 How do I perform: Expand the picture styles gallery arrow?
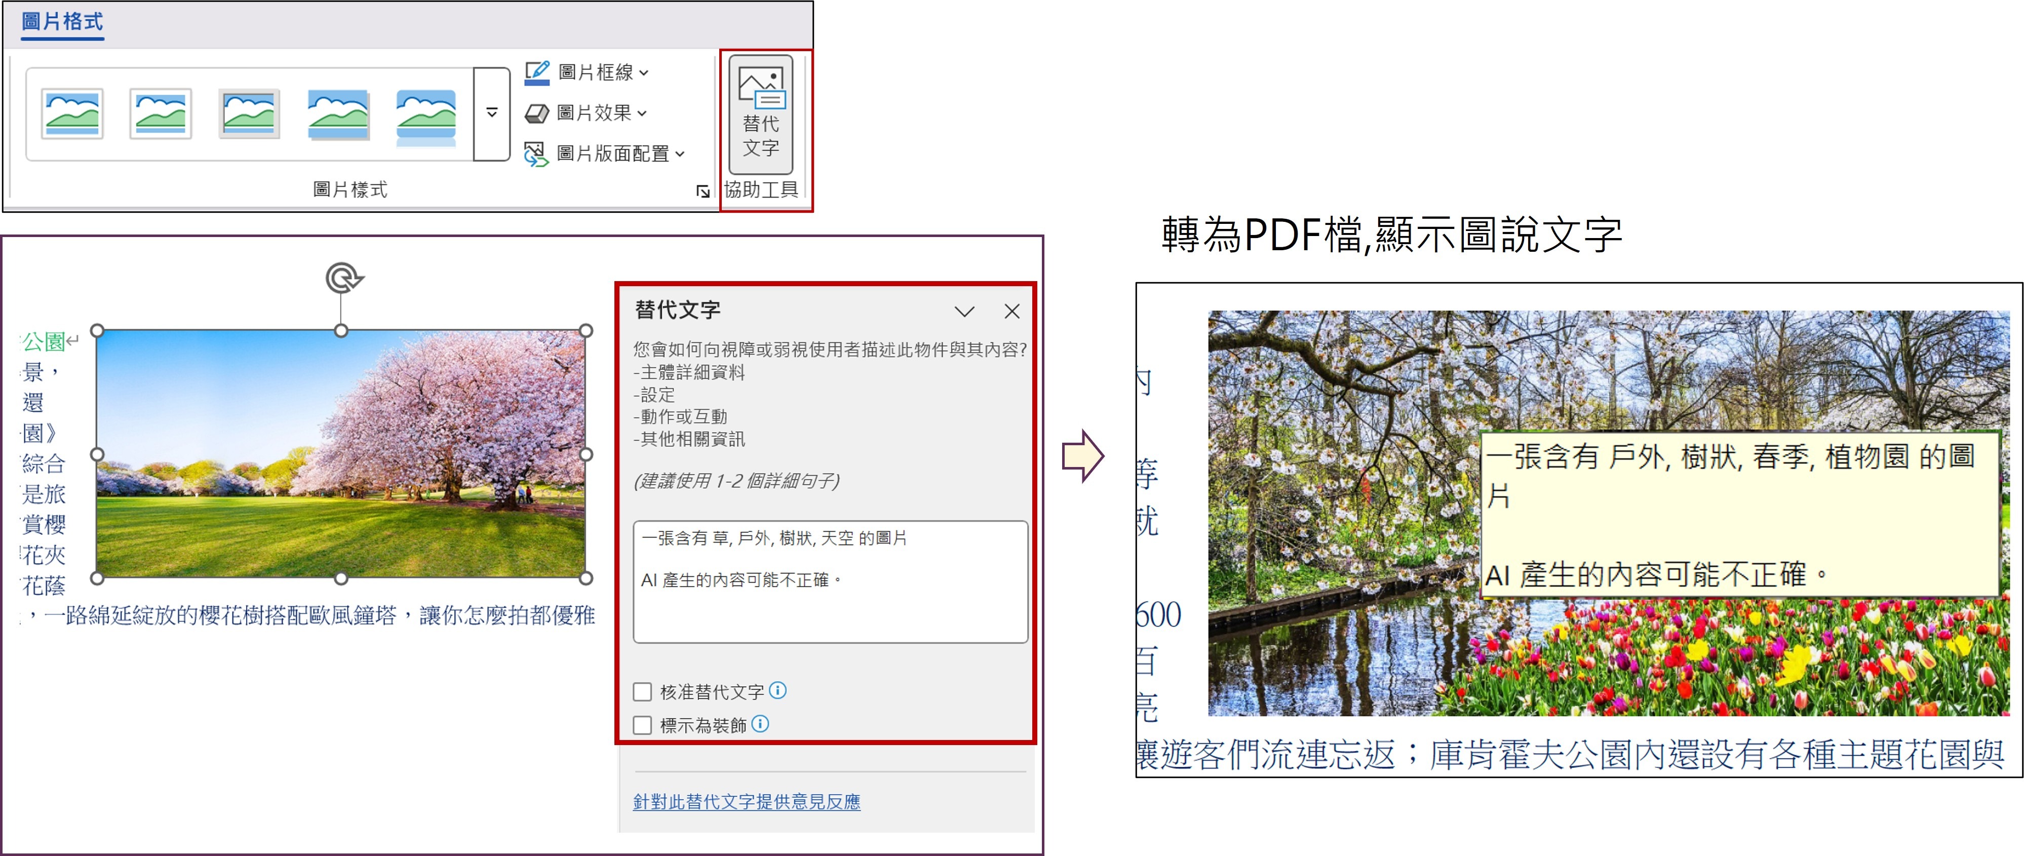492,113
